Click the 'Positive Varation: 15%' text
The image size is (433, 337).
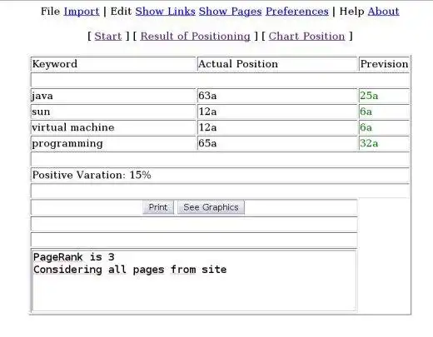point(92,175)
